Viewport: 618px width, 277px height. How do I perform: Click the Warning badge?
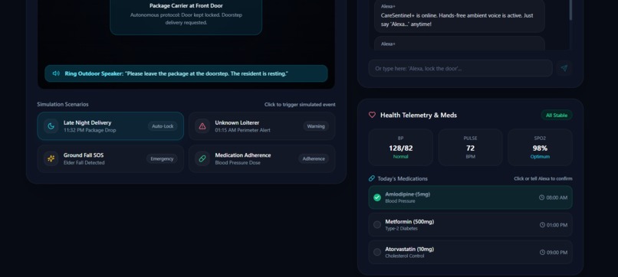tap(316, 126)
